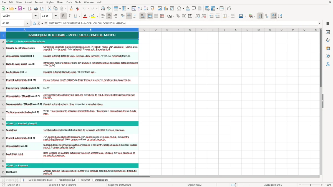The height and width of the screenshot is (187, 333).
Task: Open Background Color dropdown arrow
Action: point(97,16)
